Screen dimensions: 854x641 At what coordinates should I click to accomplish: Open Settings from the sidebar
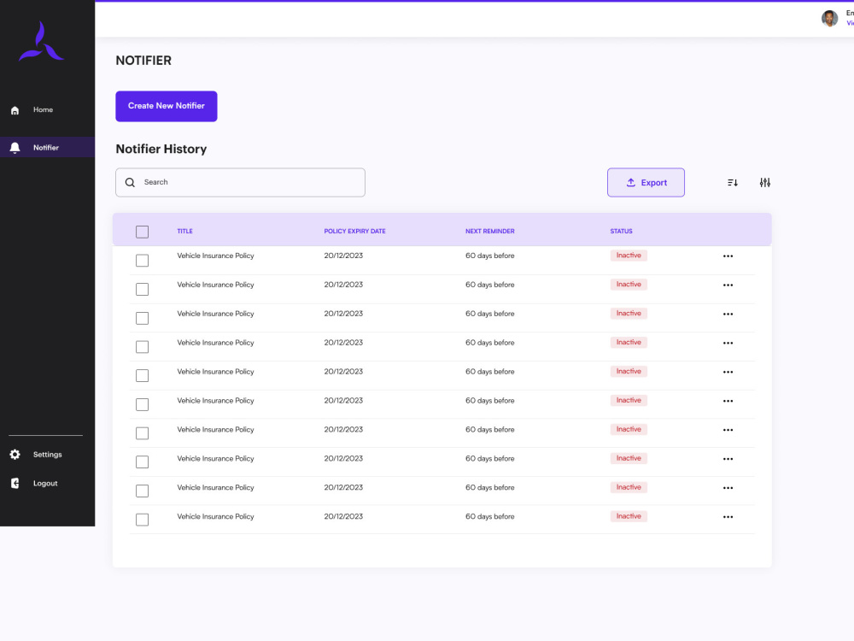coord(47,455)
